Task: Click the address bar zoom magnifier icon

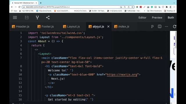Action: pyautogui.click(x=125, y=7)
